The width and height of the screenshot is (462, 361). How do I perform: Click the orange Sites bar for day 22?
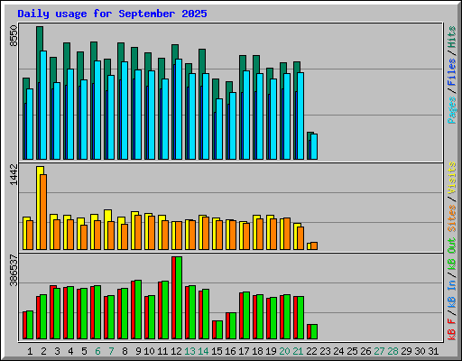click(314, 245)
